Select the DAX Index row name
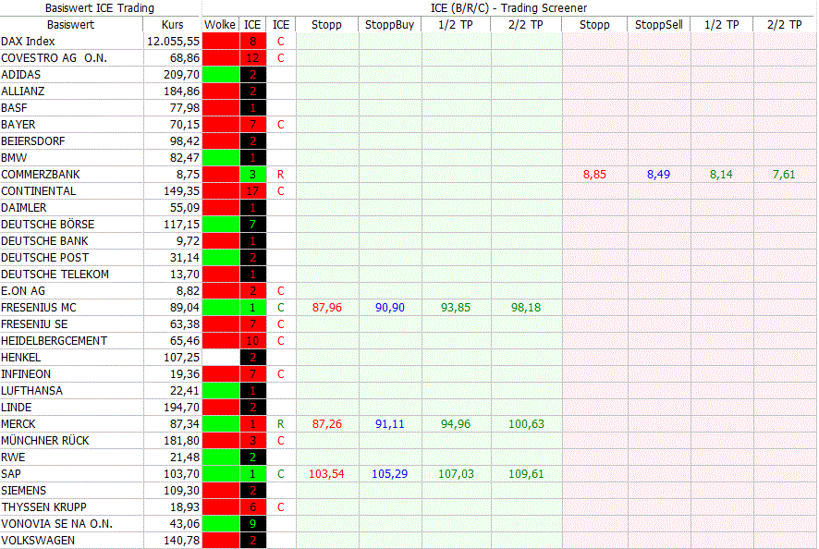This screenshot has width=819, height=549. [29, 42]
